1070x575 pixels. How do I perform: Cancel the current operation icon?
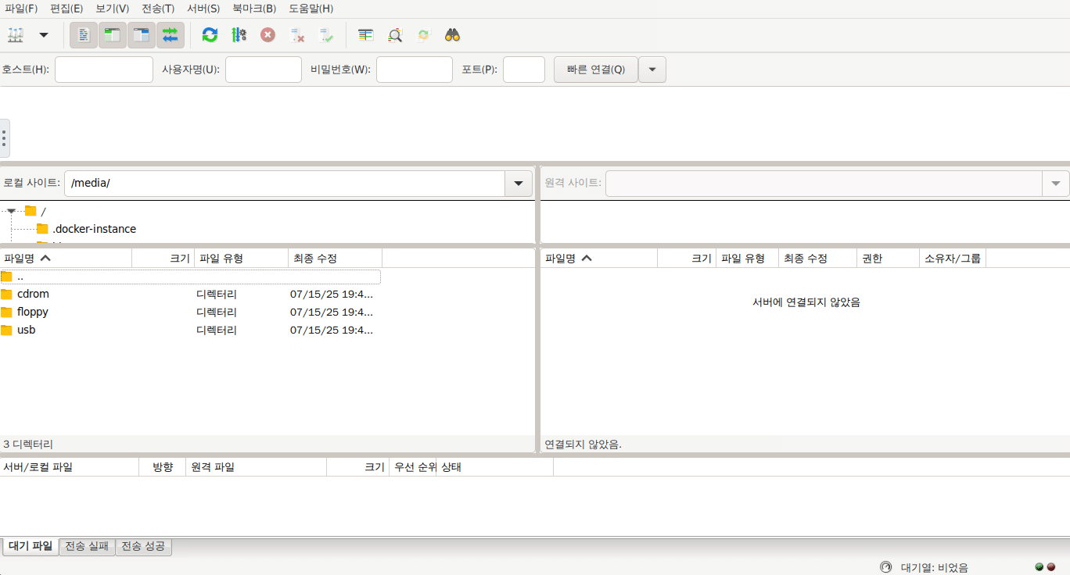click(x=268, y=35)
